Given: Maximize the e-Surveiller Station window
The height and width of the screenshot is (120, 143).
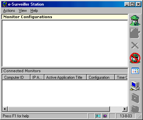Looking at the screenshot, I should [132, 4].
